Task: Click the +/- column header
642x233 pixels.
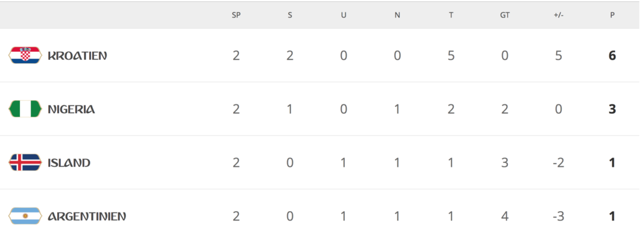Action: 559,16
